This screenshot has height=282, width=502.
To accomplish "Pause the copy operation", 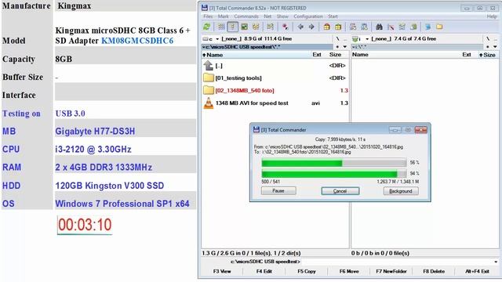I will coord(278,191).
